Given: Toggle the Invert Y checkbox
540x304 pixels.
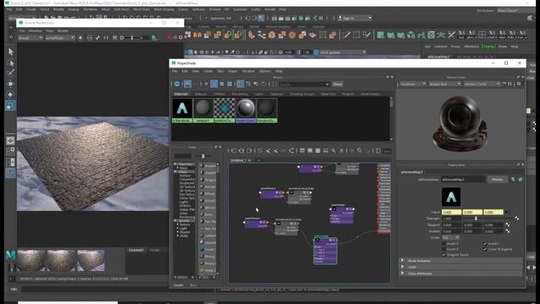Looking at the screenshot, I should point(485,244).
